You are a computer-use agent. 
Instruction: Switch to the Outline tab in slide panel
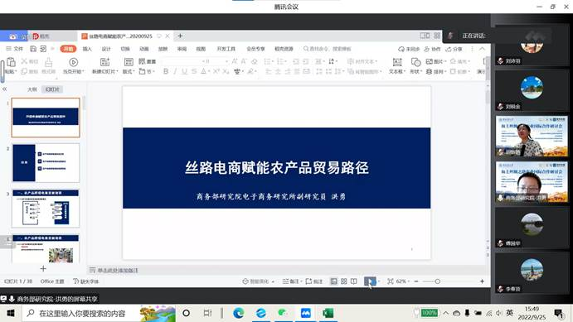[x=32, y=89]
